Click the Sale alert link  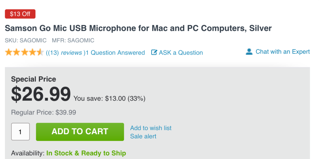(x=143, y=136)
